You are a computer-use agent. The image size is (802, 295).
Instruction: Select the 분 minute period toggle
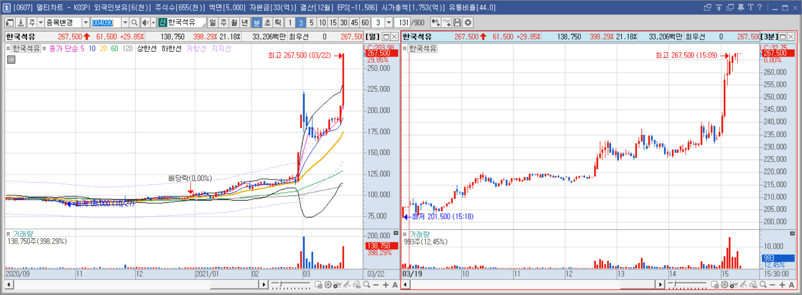[x=257, y=22]
